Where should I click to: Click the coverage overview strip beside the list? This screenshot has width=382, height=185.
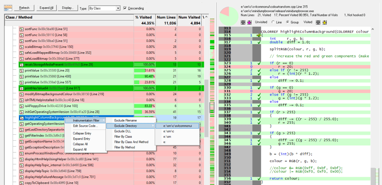(x=212, y=101)
